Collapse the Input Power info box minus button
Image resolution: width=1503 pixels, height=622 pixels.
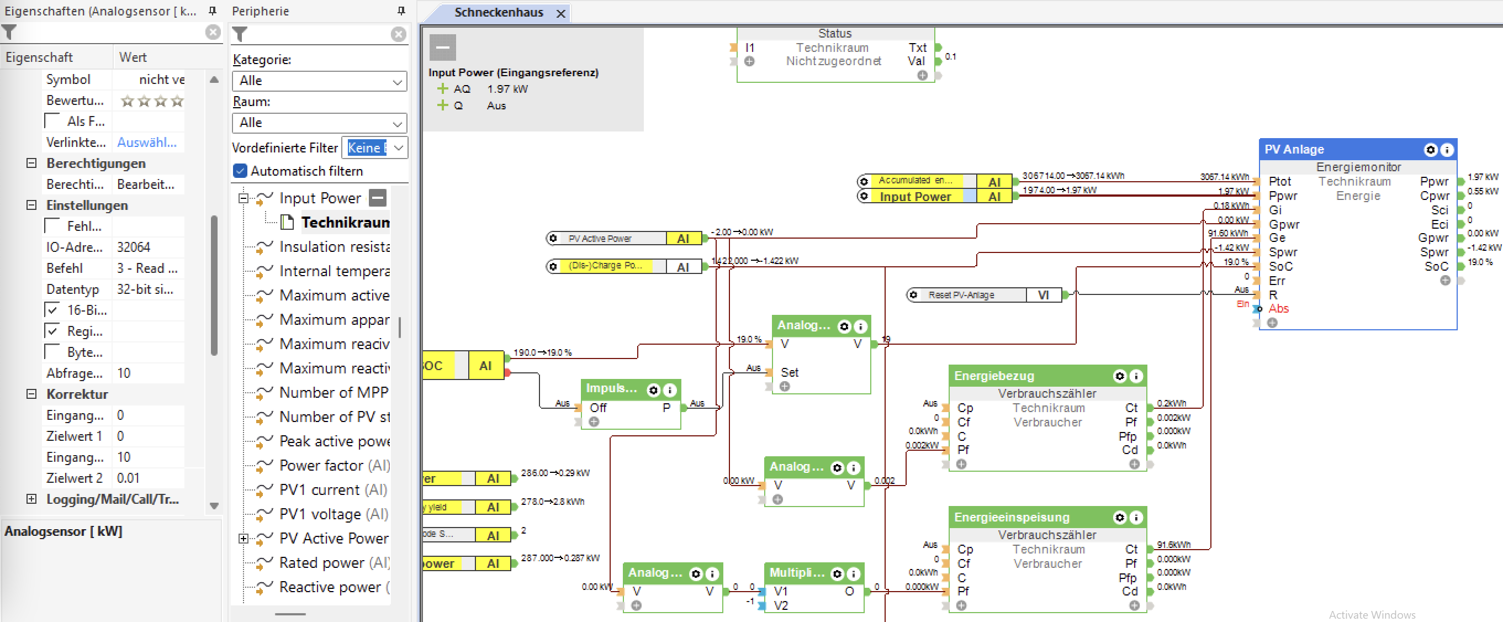[442, 48]
